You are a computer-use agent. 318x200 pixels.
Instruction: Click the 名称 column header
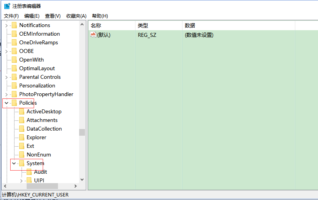tap(96, 25)
